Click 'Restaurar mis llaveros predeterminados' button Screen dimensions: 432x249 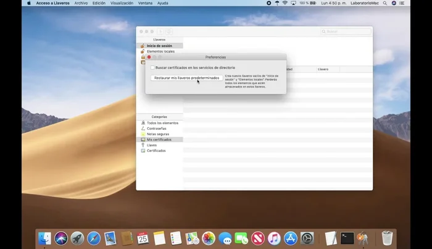[186, 78]
